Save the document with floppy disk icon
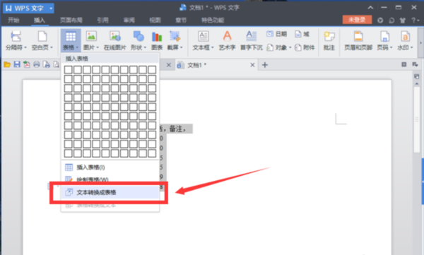Viewport: 424px width, 255px height. [17, 64]
